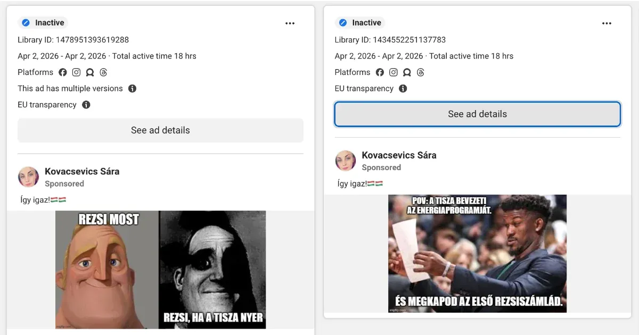Viewport: 639px width, 335px height.
Task: Click the Messenger platform icon on the first ad
Action: coord(90,72)
